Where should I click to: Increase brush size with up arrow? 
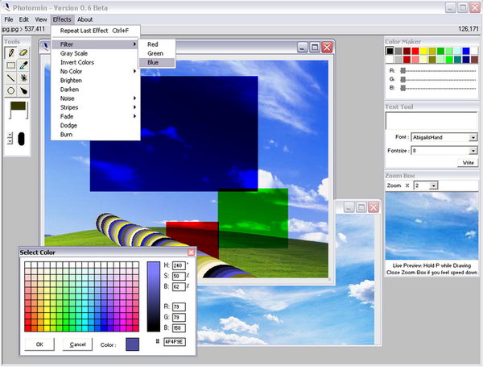point(10,135)
